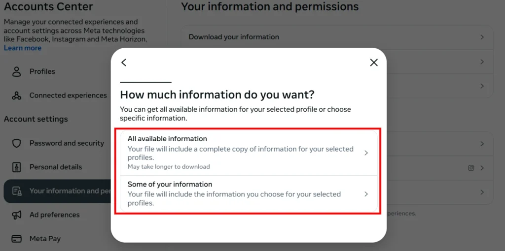Click the Meta Pay card icon
The image size is (505, 251).
(16, 239)
